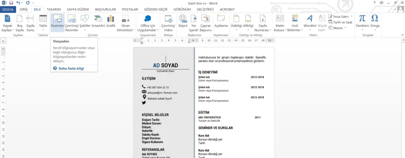Open the Altbilgi footer dropdown
Image resolution: width=405 pixels, height=158 pixels.
pyautogui.click(x=248, y=23)
